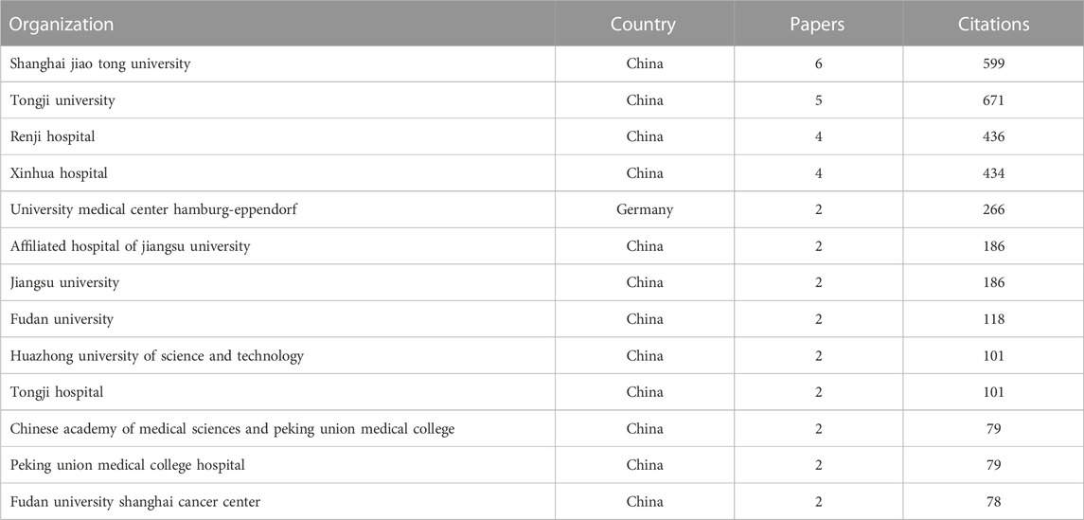Click the 266 citations value
This screenshot has height=520, width=1084.
pos(993,209)
